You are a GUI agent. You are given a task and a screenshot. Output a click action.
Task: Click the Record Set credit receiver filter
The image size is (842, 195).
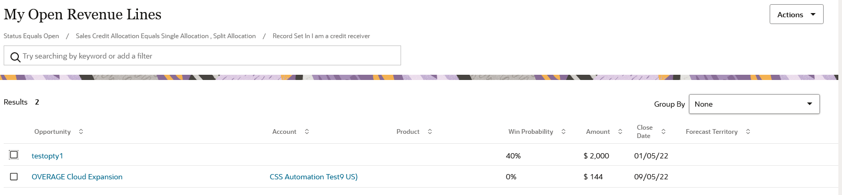click(321, 36)
